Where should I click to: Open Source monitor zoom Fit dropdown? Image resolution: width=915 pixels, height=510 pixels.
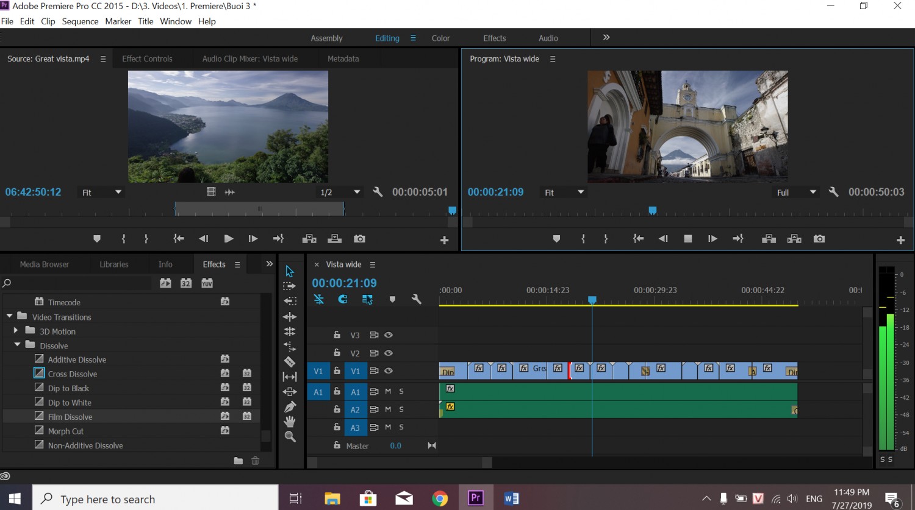[102, 193]
